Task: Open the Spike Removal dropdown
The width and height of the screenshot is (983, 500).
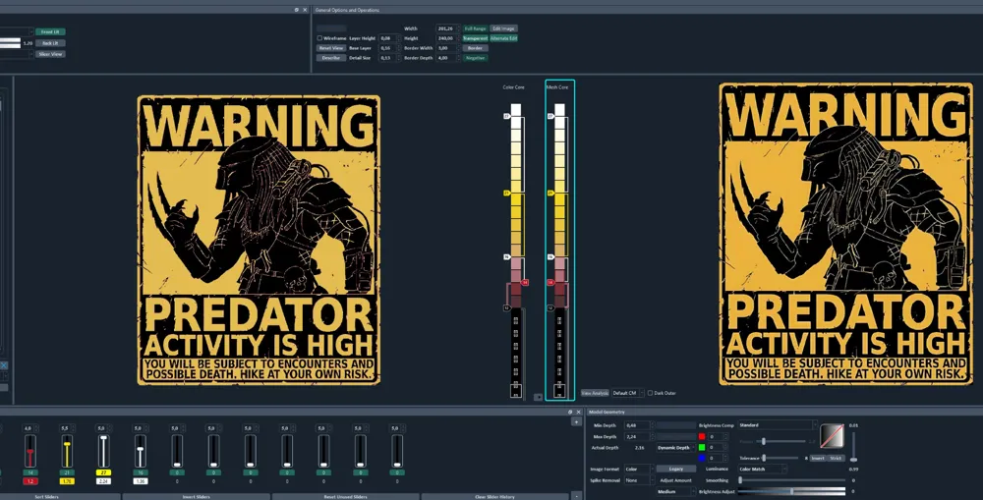Action: 638,480
